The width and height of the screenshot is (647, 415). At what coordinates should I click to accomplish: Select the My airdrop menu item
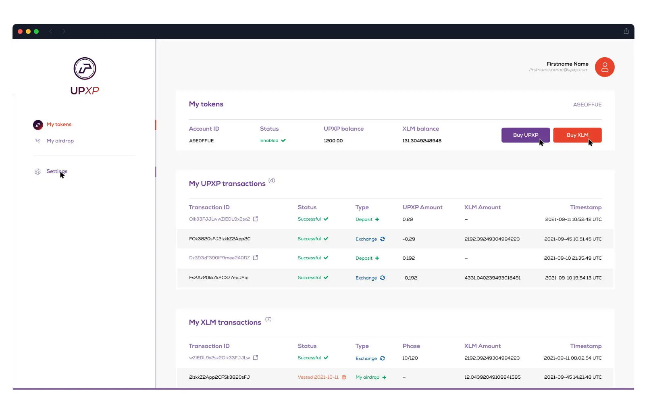point(60,141)
